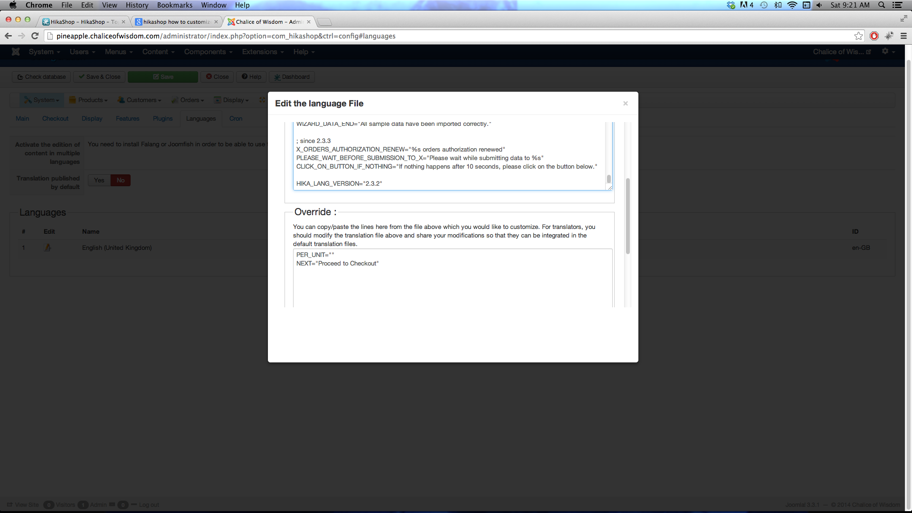Set Translation published to Yes
Screen dimensions: 912x513
(x=99, y=180)
